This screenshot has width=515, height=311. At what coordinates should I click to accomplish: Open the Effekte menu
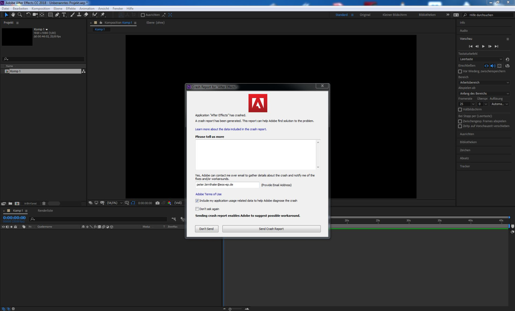click(x=71, y=9)
